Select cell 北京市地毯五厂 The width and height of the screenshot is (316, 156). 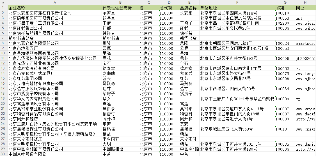55,48
